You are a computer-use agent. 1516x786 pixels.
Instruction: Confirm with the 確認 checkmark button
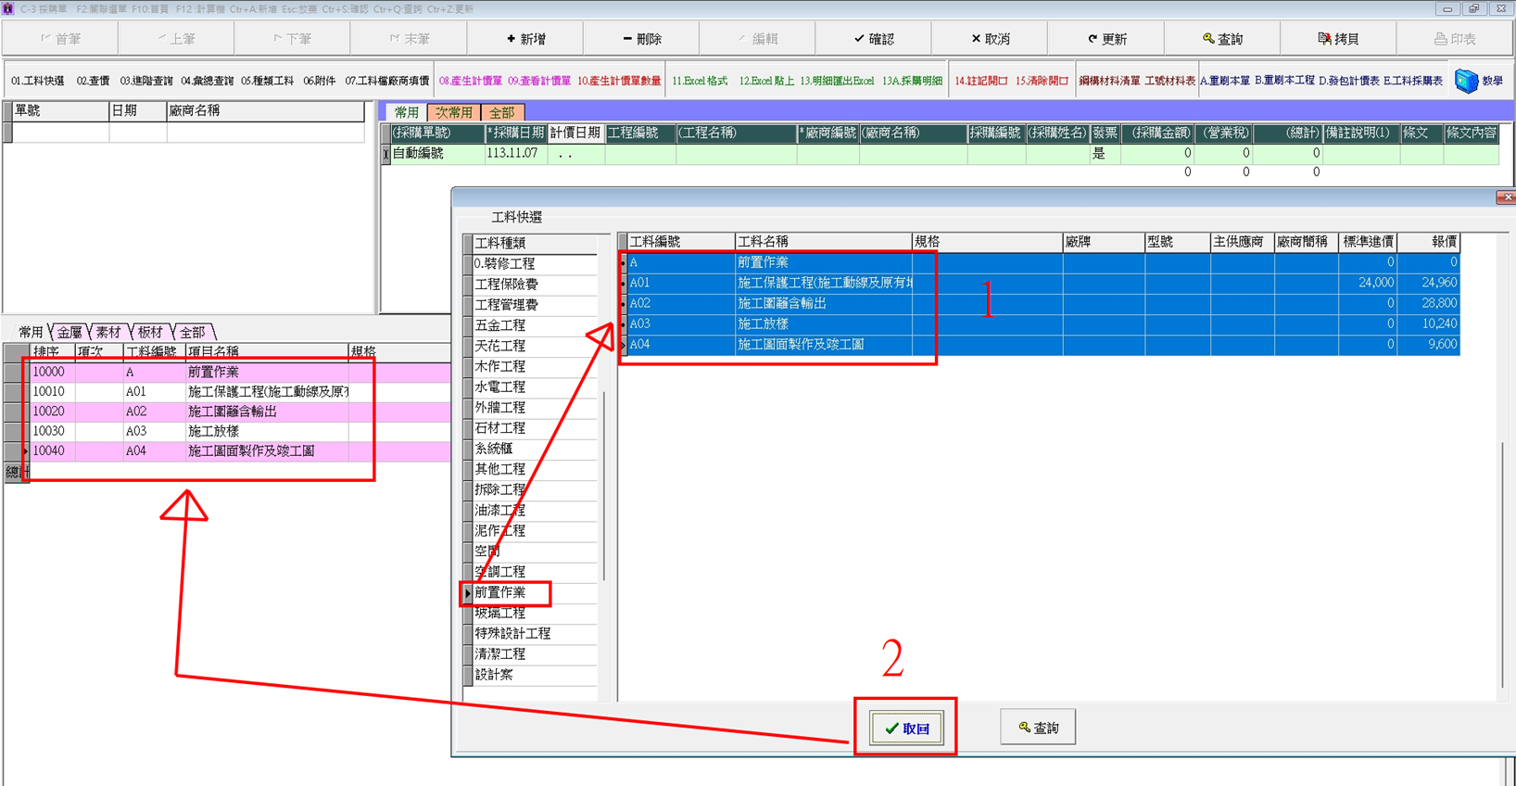874,39
